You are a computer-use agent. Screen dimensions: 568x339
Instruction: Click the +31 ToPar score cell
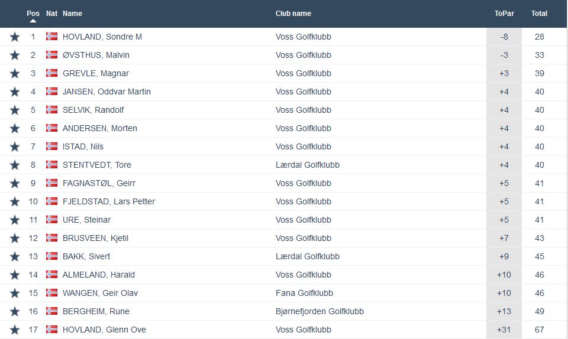(504, 330)
